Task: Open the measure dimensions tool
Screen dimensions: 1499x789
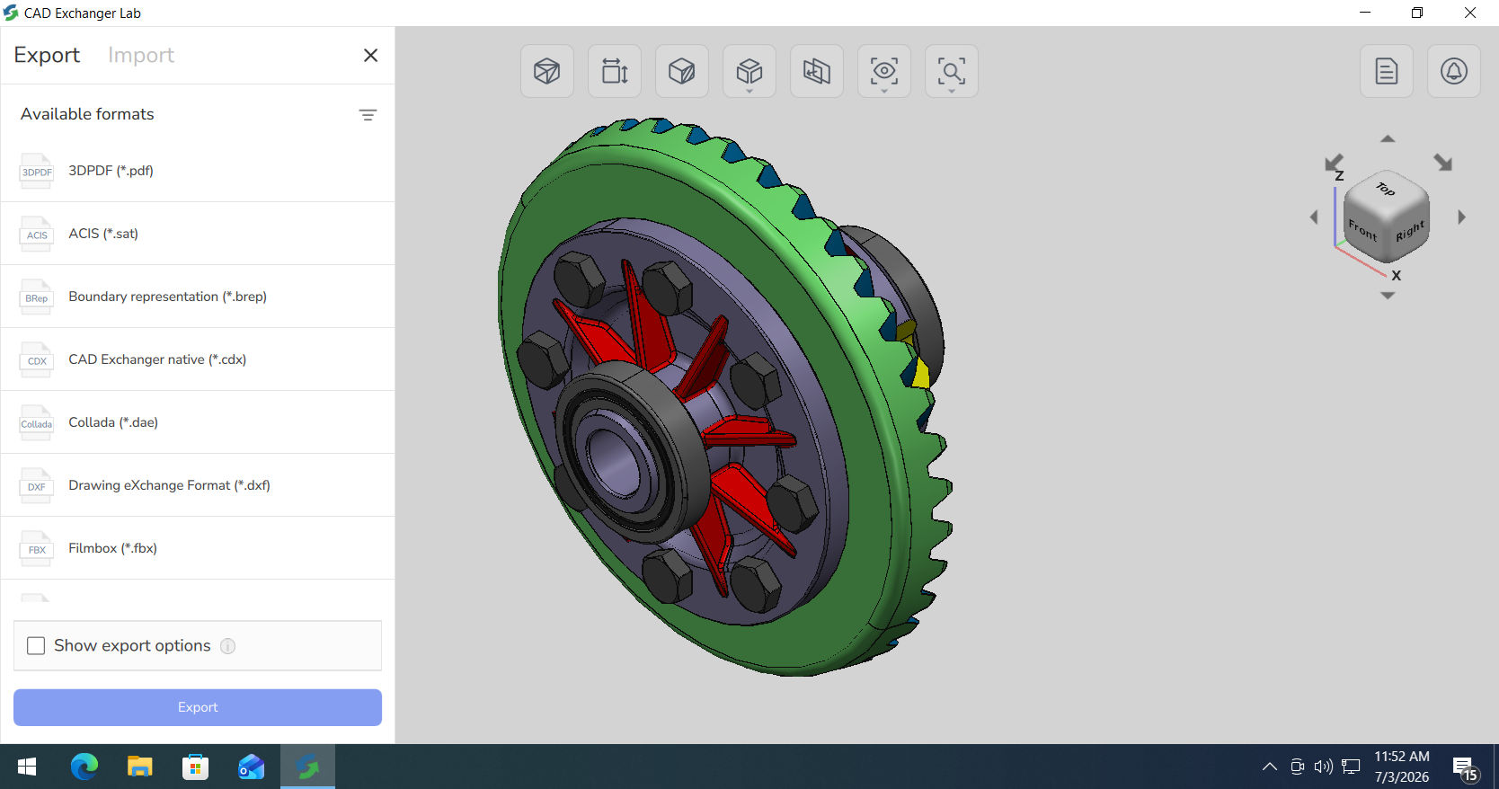Action: click(x=615, y=71)
